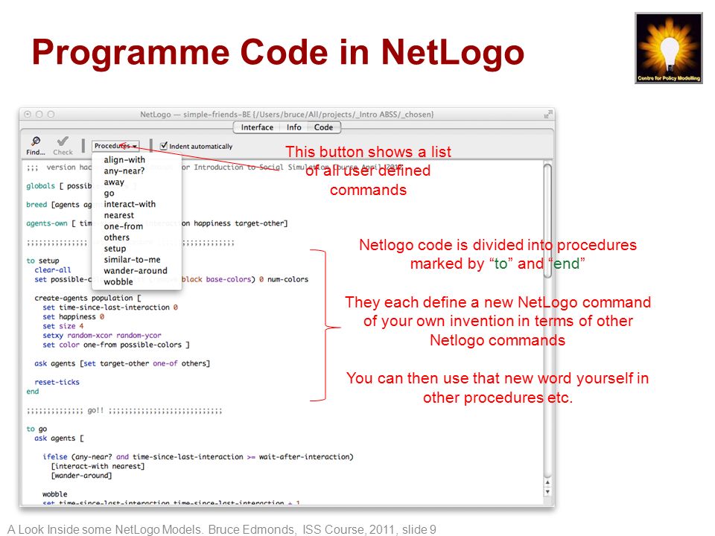Click 'set time-since-last-interaction 0' line
Screen dimensions: 715x536
[110, 307]
